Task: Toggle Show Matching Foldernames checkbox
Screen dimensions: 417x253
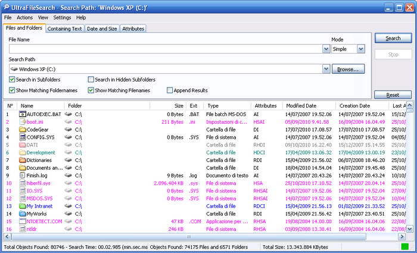Action: click(12, 90)
